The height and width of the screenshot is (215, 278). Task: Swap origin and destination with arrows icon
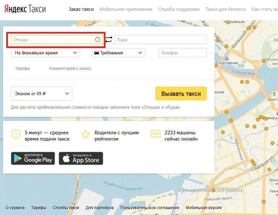pos(109,39)
